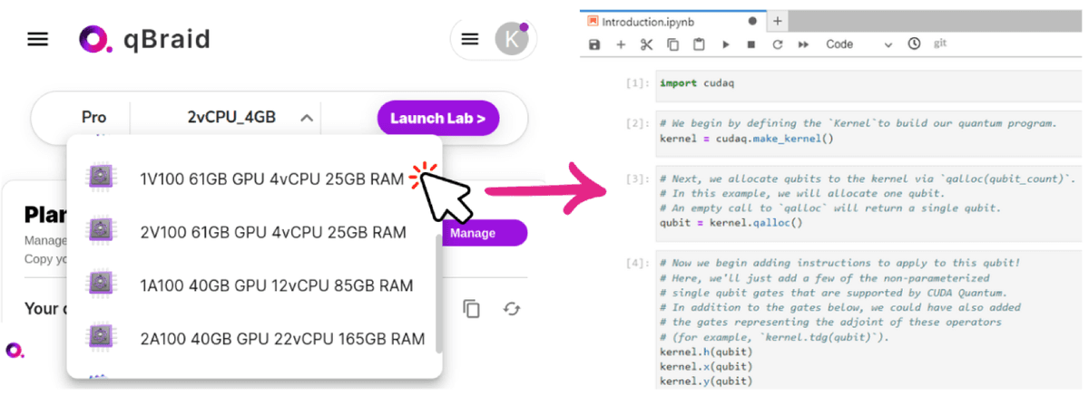Save the notebook with the disk icon
This screenshot has height=396, width=1089.
[594, 43]
